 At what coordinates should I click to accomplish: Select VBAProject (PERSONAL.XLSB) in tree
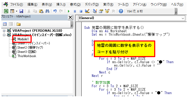37,31
